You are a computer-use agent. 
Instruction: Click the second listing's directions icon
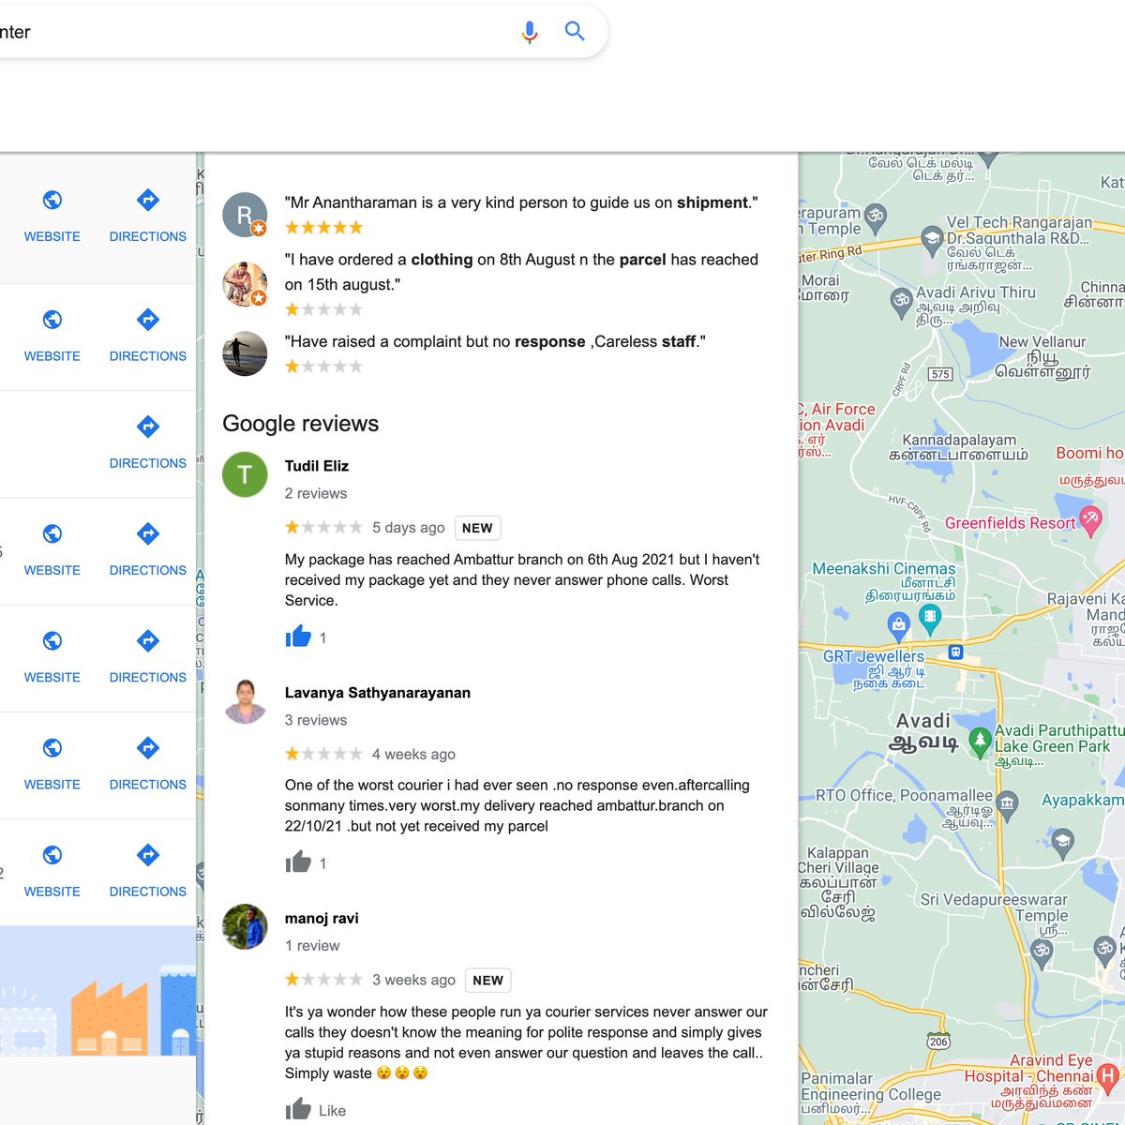click(x=148, y=320)
